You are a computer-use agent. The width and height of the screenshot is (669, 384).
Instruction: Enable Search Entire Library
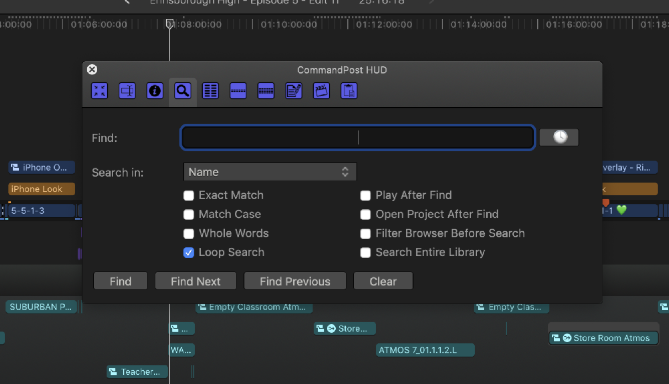(365, 252)
